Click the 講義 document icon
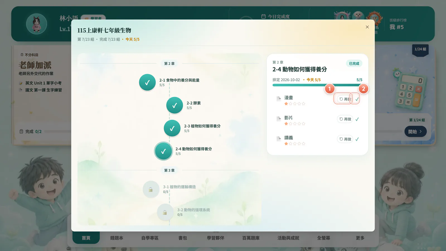The height and width of the screenshot is (251, 446). (278, 139)
